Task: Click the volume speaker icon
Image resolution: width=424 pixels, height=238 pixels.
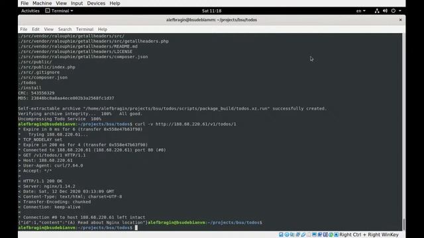Action: (385, 11)
